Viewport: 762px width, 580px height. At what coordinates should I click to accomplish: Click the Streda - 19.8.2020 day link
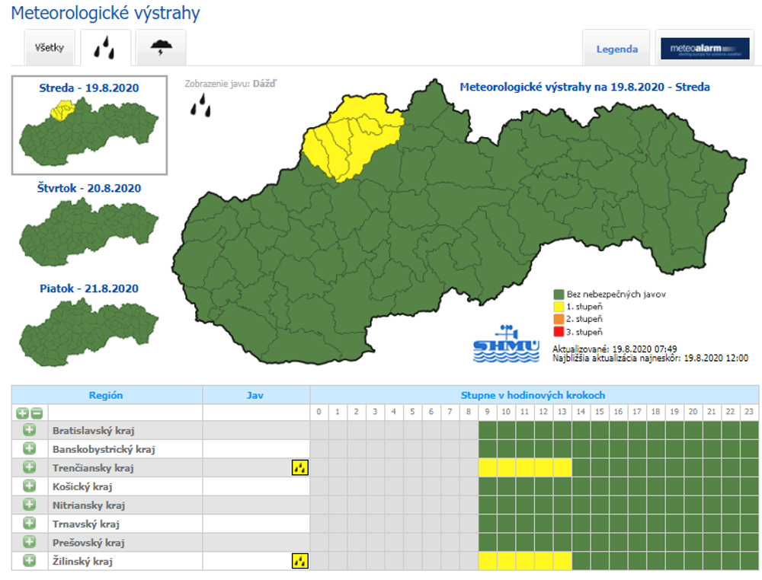[x=89, y=88]
